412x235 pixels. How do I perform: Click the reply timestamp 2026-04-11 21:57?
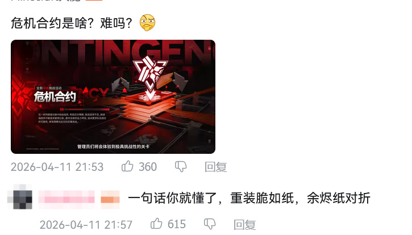pyautogui.click(x=86, y=225)
